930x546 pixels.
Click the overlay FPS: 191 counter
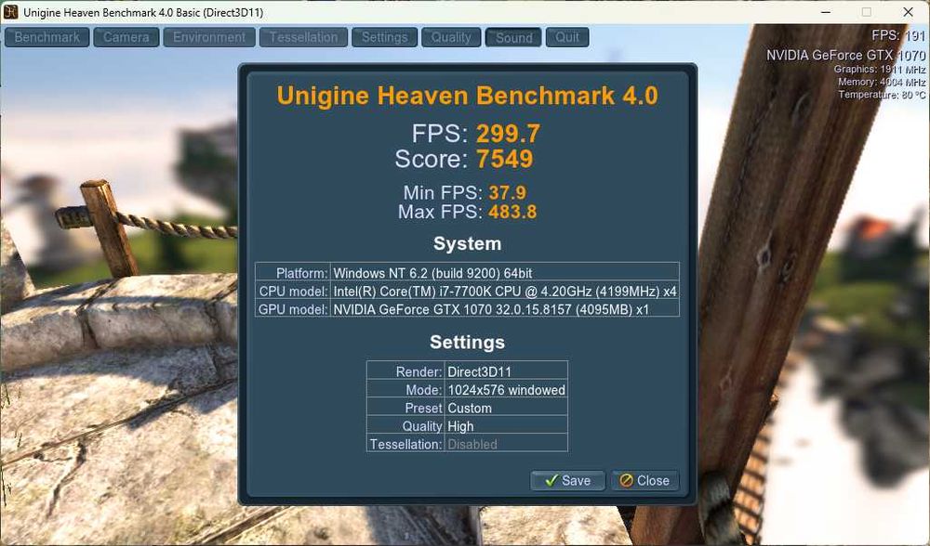[x=898, y=35]
